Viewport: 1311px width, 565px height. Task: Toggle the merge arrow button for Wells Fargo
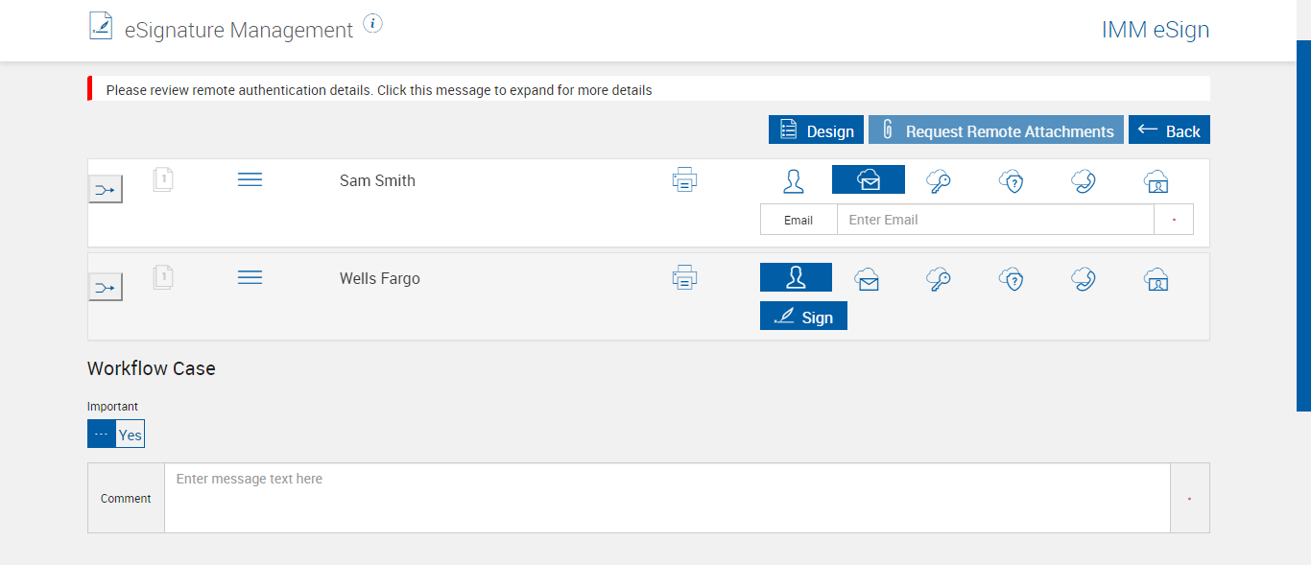(106, 287)
